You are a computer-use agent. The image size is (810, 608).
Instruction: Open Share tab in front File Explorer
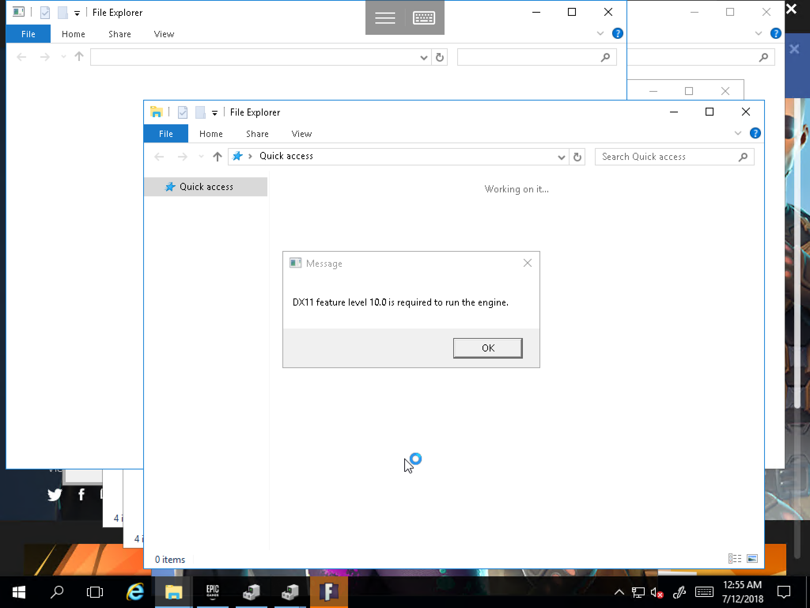click(x=257, y=134)
